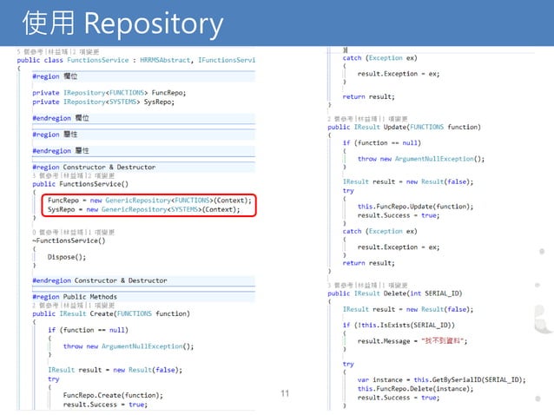Select "SysRepo = new GenericRepository<SYSTEMS>(Context);"
554x415 pixels.
click(144, 209)
